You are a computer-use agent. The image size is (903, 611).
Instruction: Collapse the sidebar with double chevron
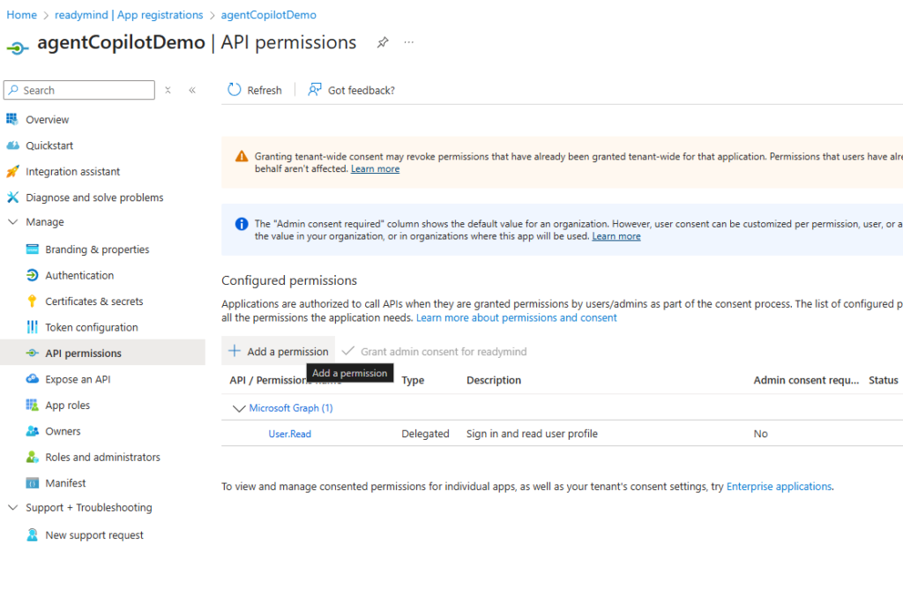[192, 90]
